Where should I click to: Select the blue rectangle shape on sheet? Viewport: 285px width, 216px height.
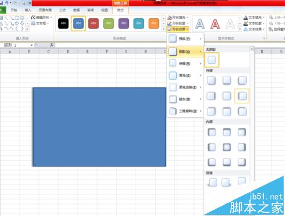click(99, 127)
